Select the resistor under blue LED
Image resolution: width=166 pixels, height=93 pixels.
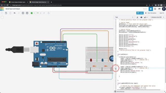106,66
